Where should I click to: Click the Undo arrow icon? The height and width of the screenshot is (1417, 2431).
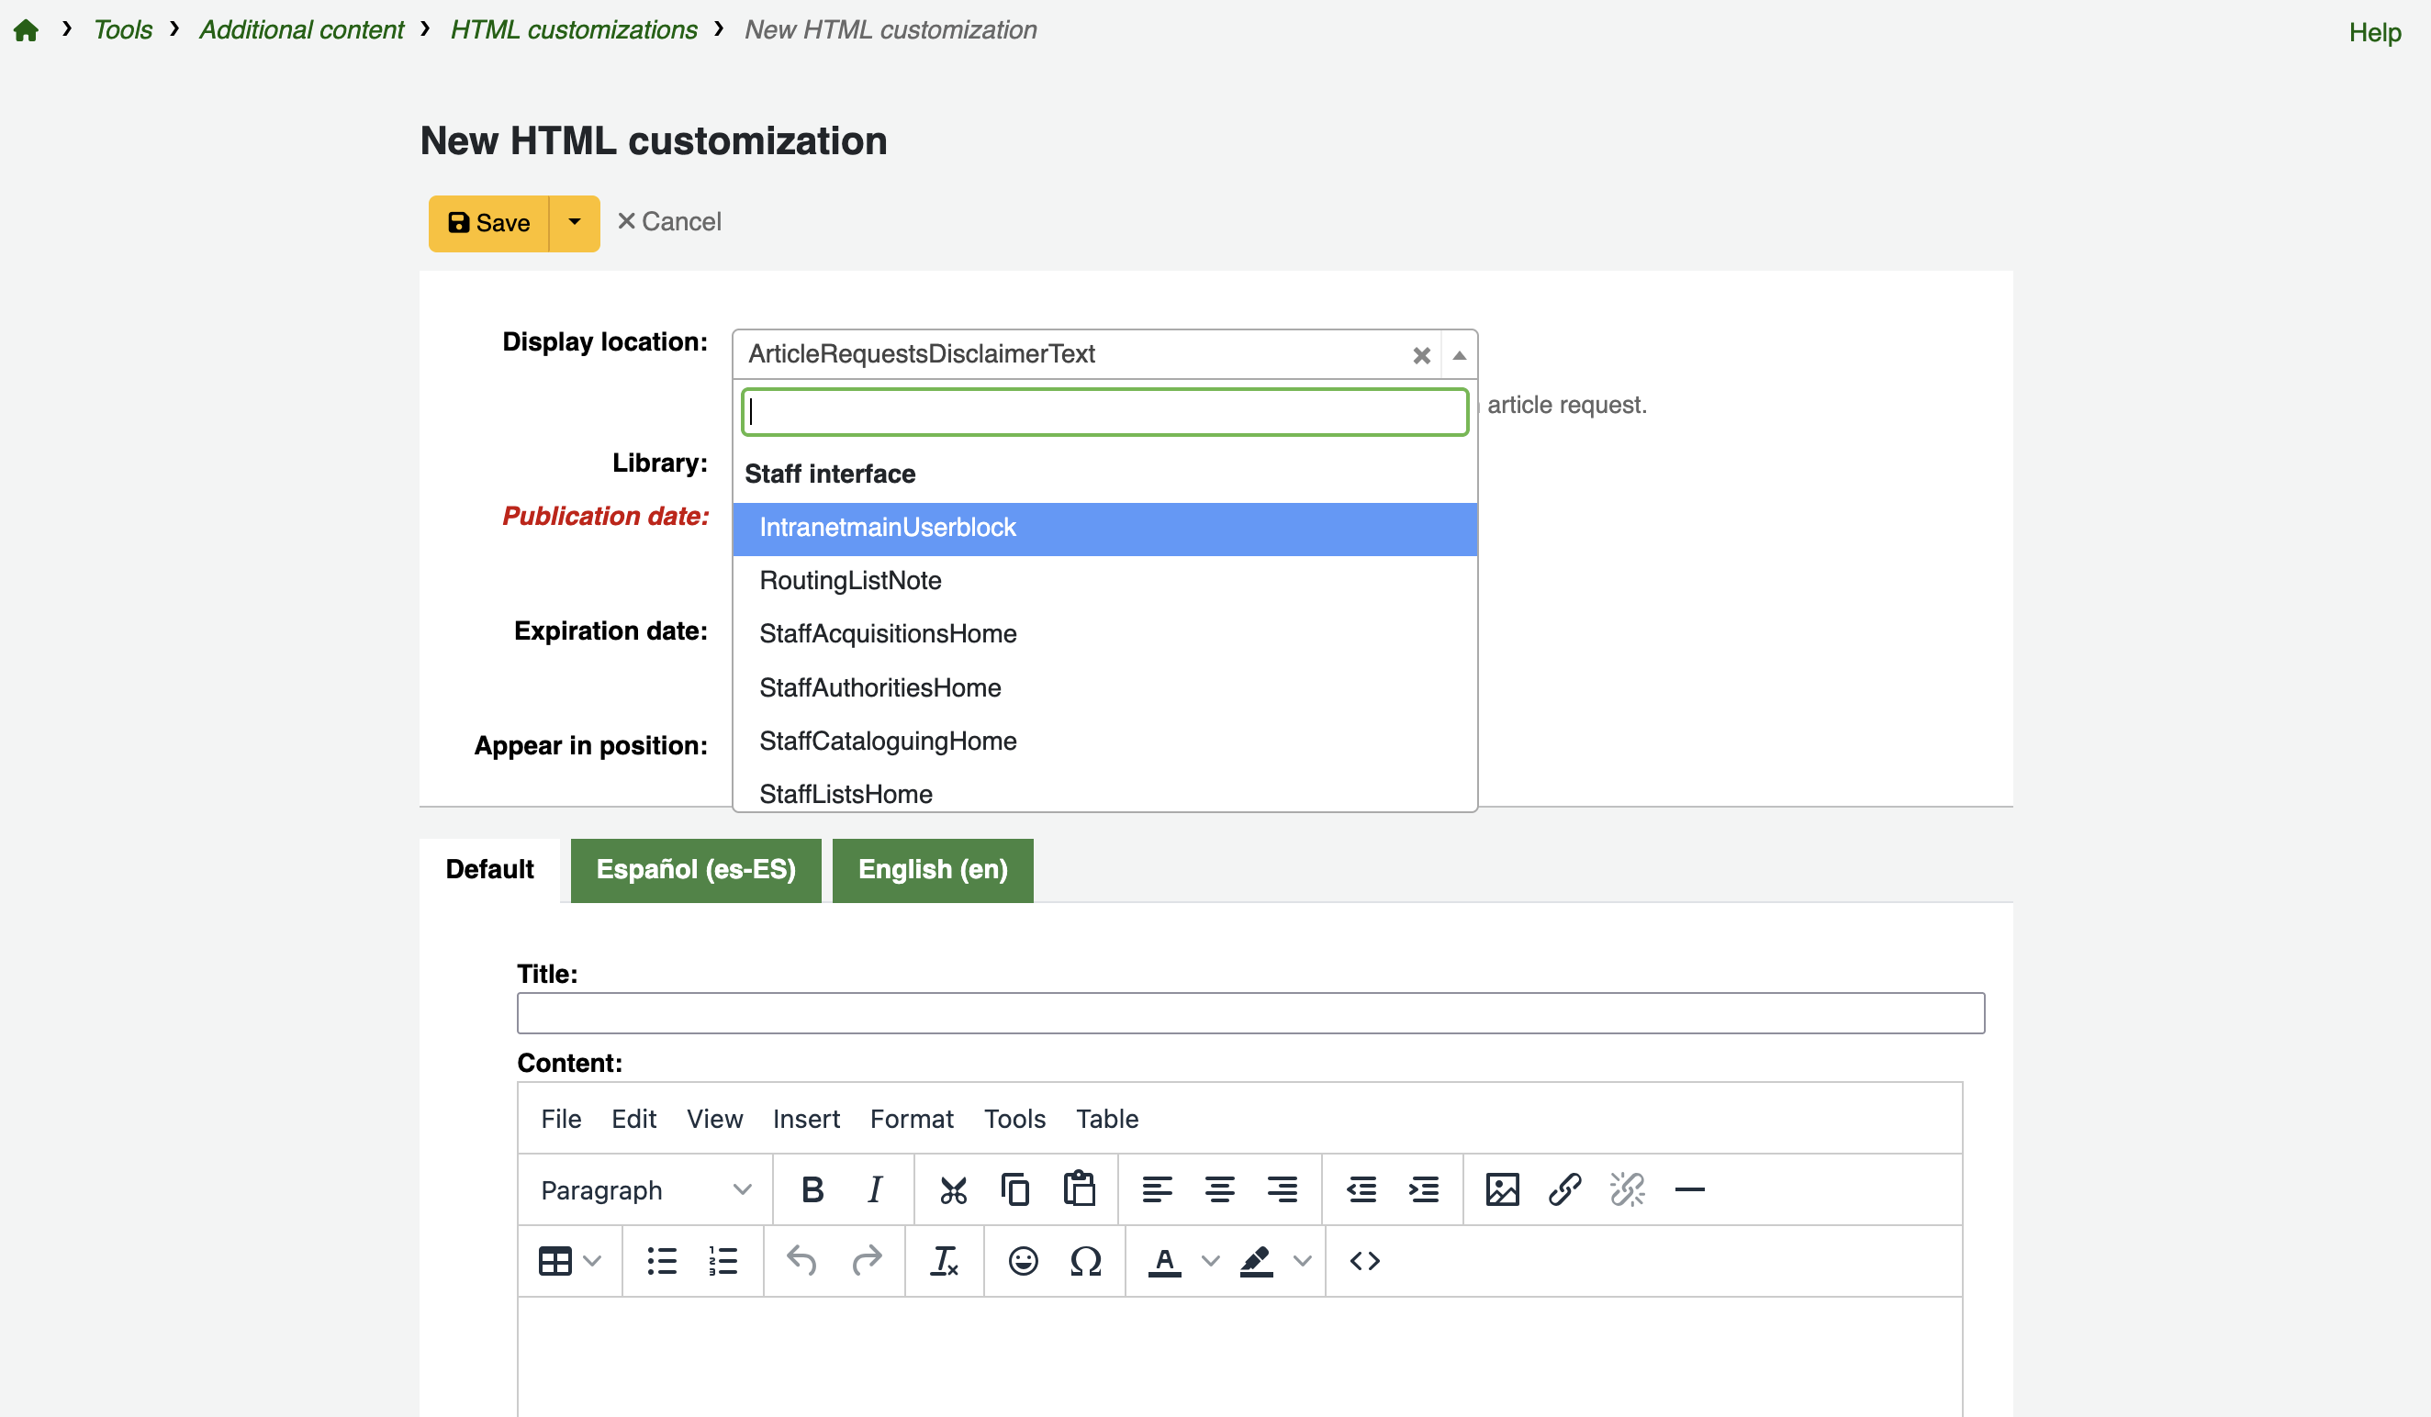[801, 1261]
